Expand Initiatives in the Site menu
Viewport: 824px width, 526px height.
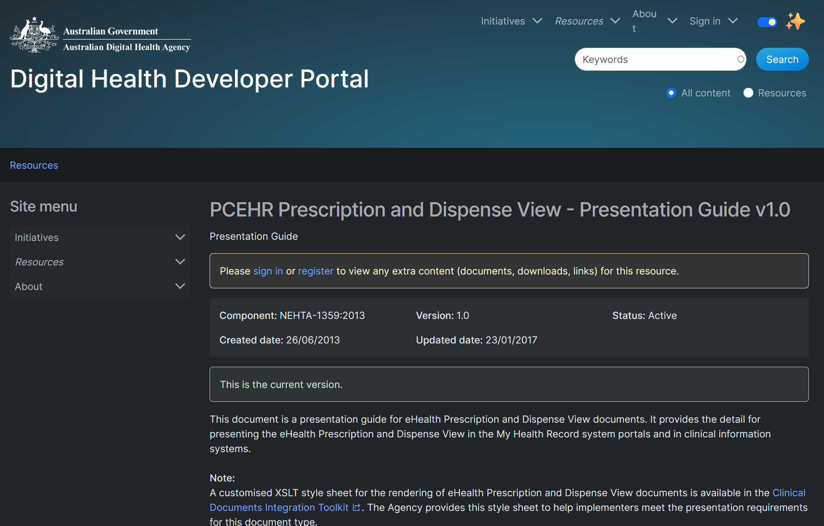coord(180,237)
